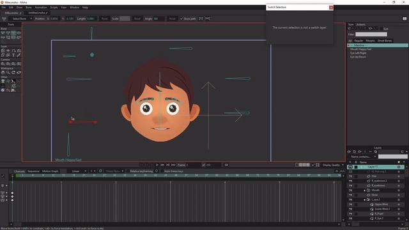Expand the Mouth layer group
Screen dimensions: 409x230
(x=364, y=190)
